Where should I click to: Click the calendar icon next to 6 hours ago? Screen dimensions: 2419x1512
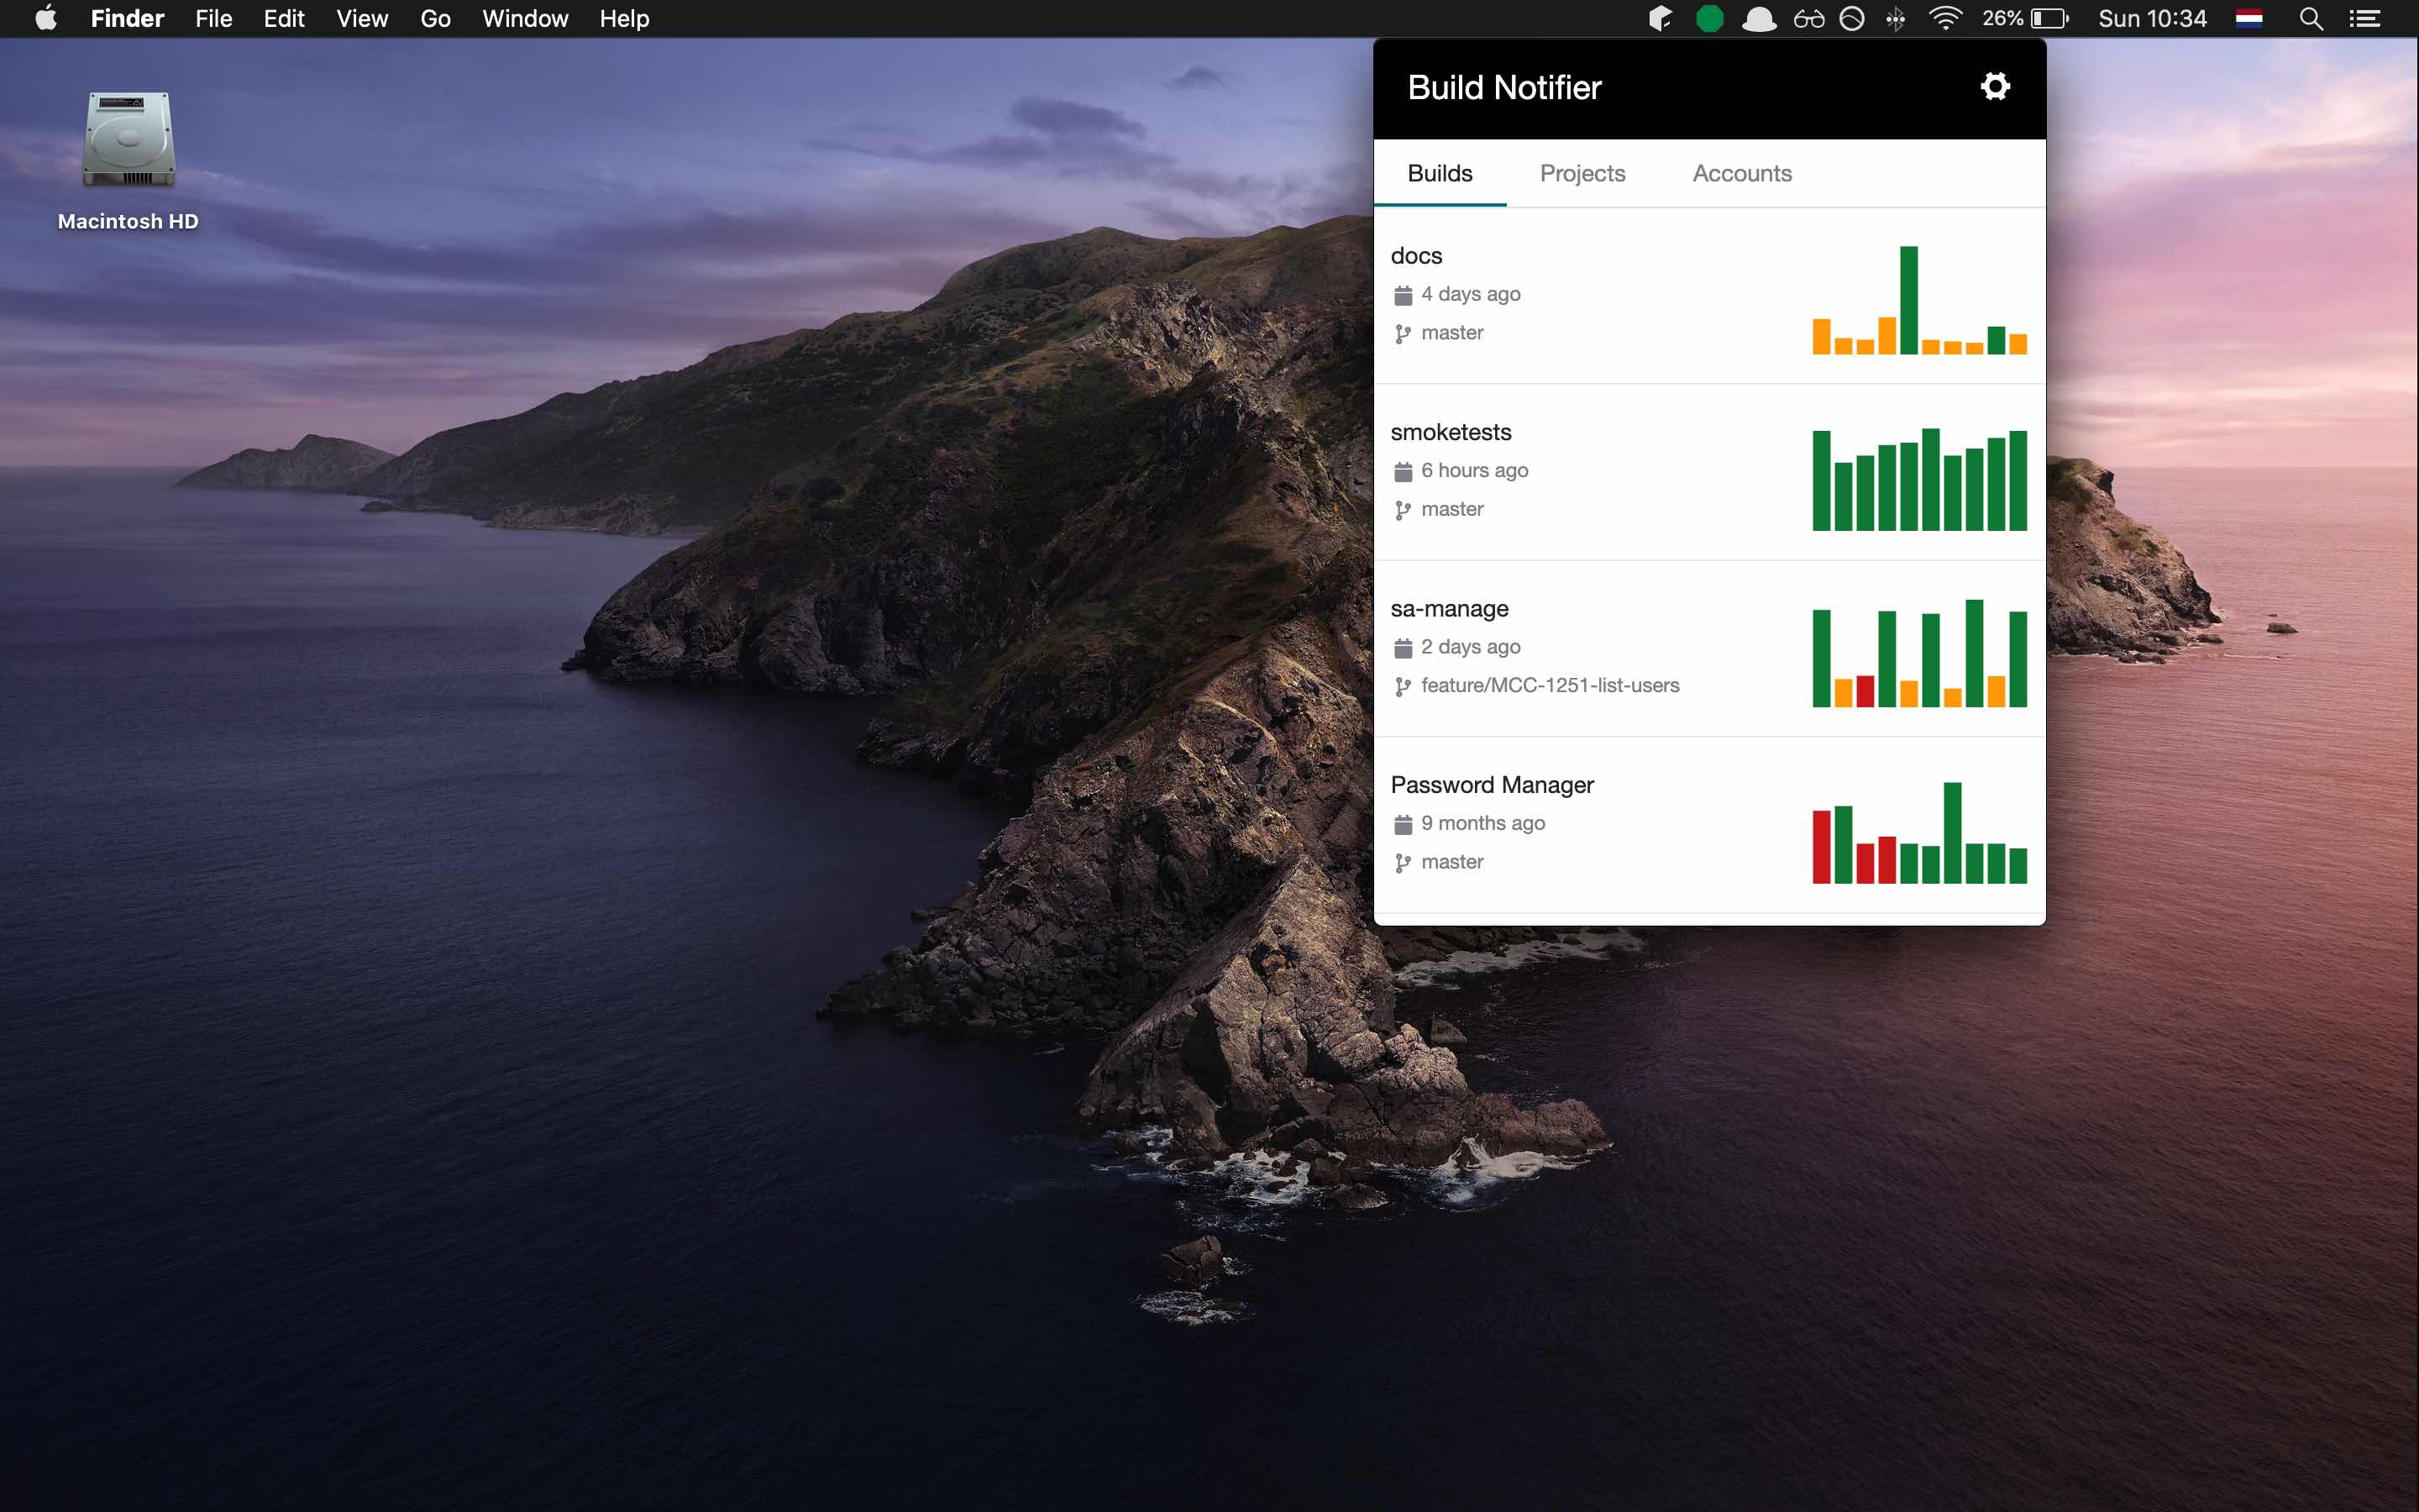click(x=1403, y=471)
